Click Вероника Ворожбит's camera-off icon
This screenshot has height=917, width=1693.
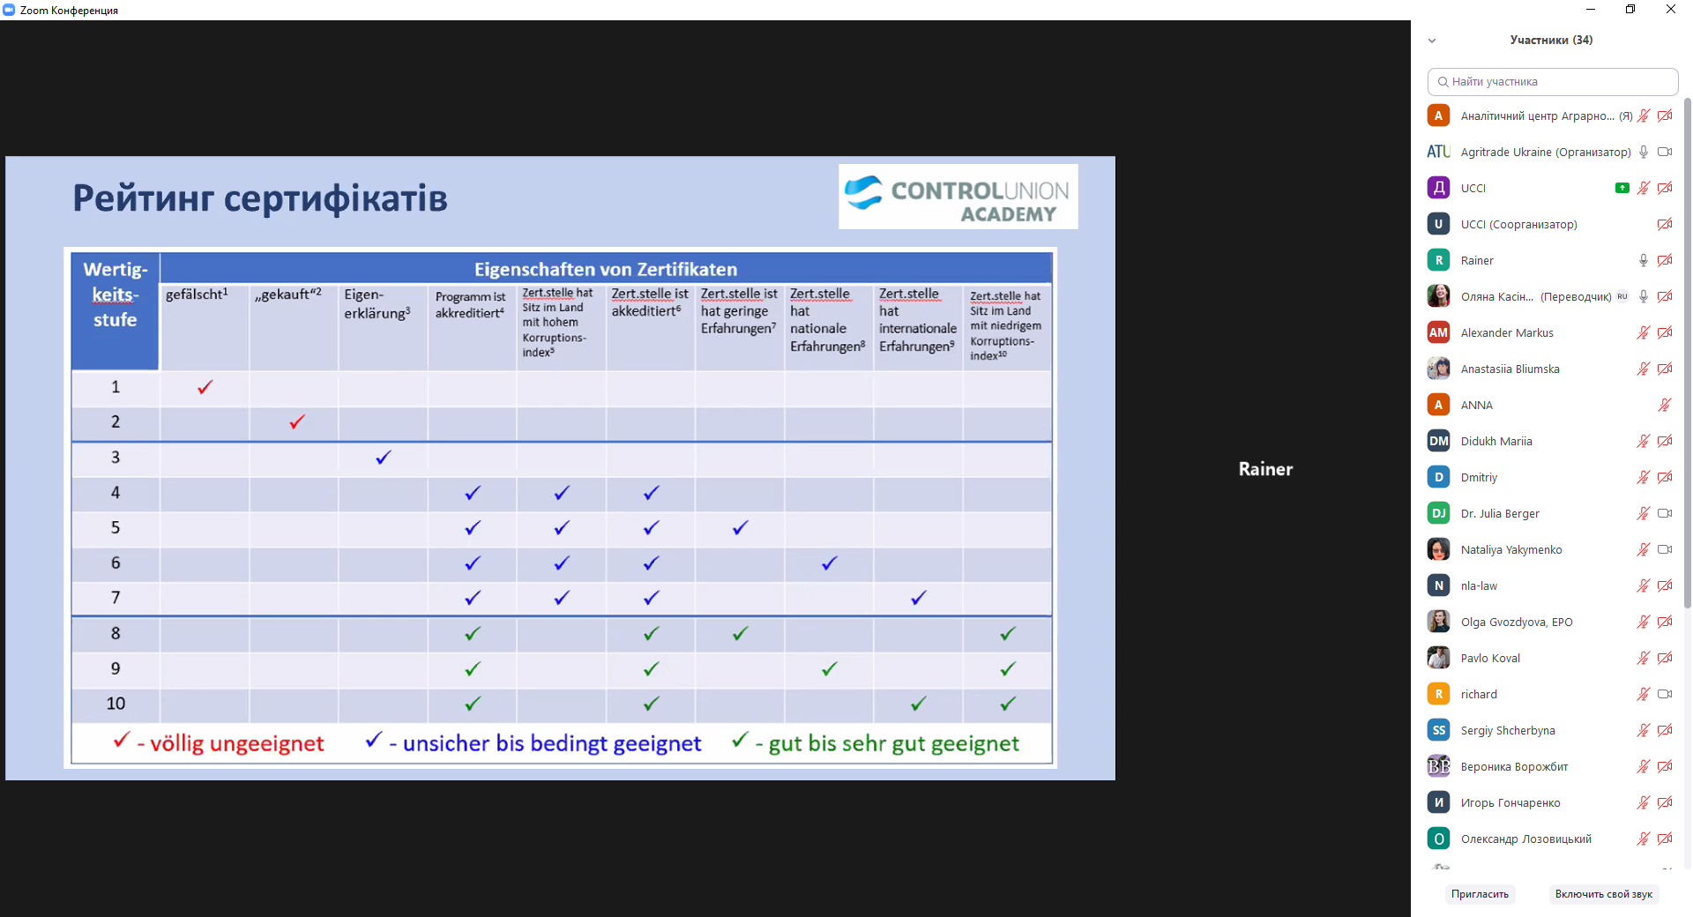click(1665, 766)
